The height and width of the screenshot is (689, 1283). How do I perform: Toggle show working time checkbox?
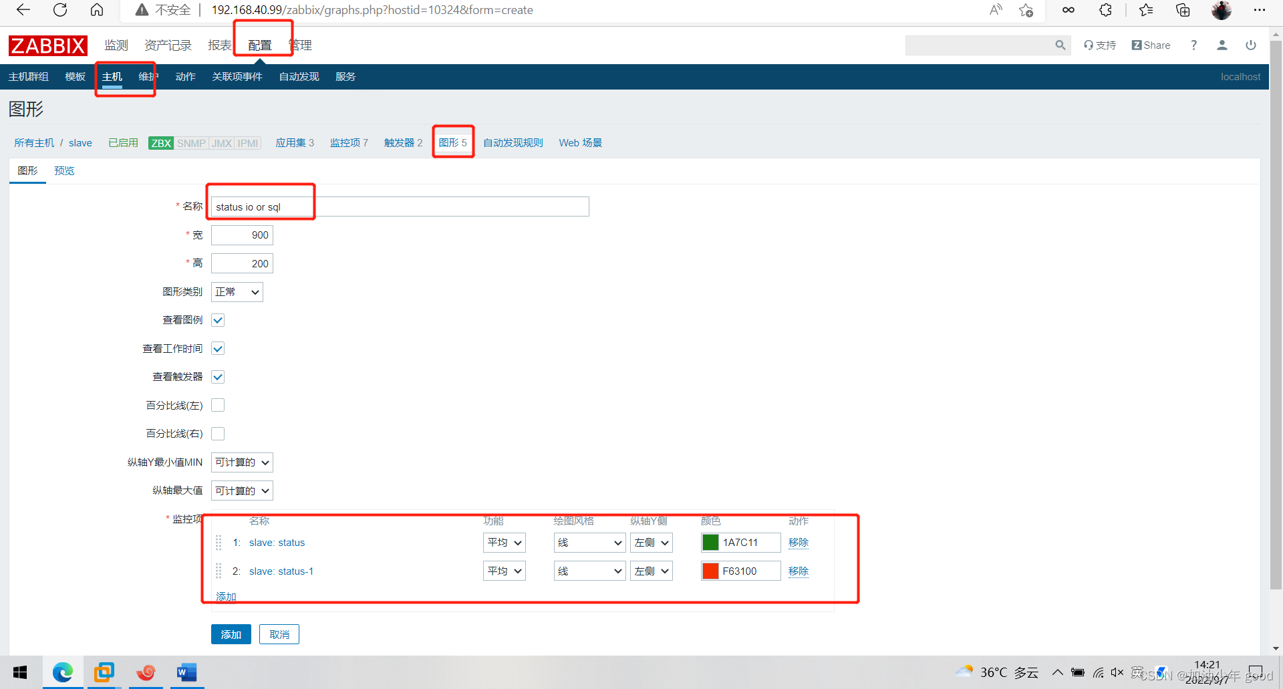point(218,349)
